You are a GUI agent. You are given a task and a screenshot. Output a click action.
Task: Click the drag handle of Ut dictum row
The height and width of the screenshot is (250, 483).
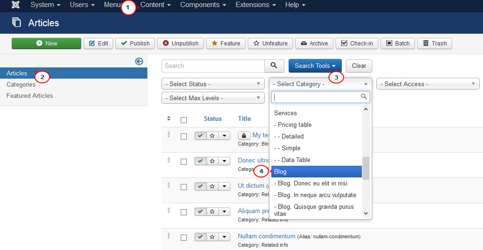pos(169,185)
